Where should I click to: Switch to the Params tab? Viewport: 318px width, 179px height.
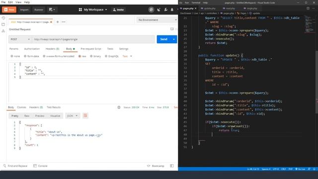pyautogui.click(x=14, y=49)
